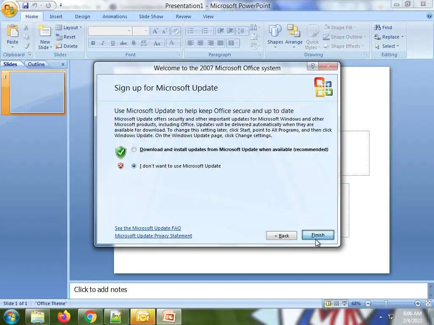Click the Cut scissors icon

coord(26,28)
